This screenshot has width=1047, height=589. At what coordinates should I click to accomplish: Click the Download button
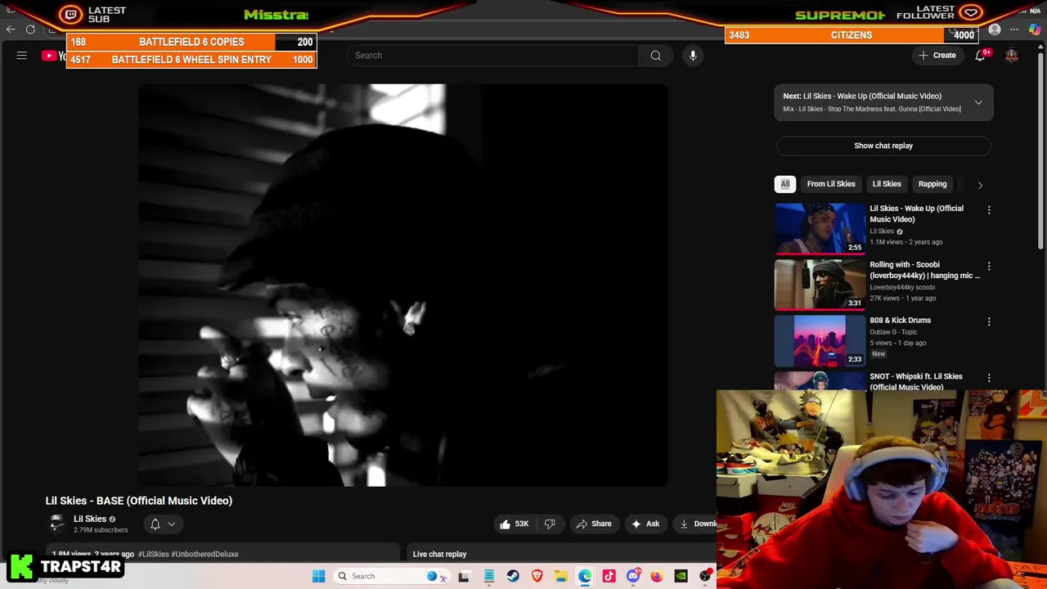[x=695, y=524]
